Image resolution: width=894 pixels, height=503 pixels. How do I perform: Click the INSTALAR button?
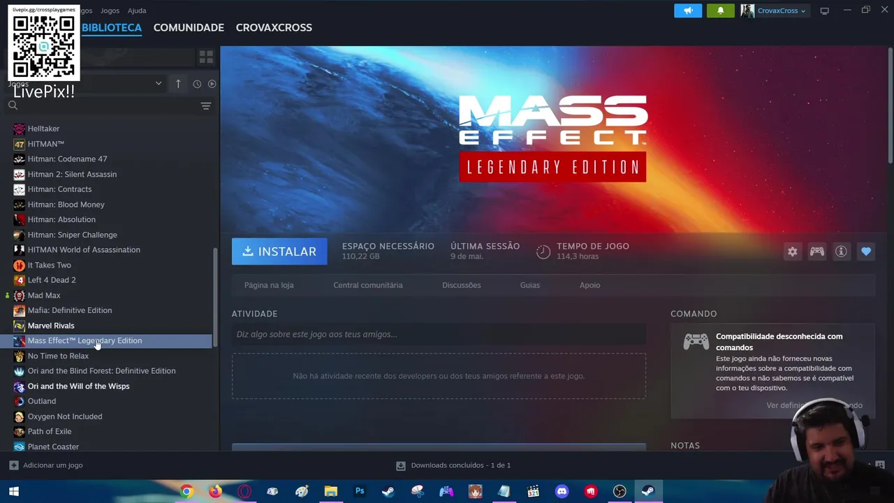click(279, 251)
